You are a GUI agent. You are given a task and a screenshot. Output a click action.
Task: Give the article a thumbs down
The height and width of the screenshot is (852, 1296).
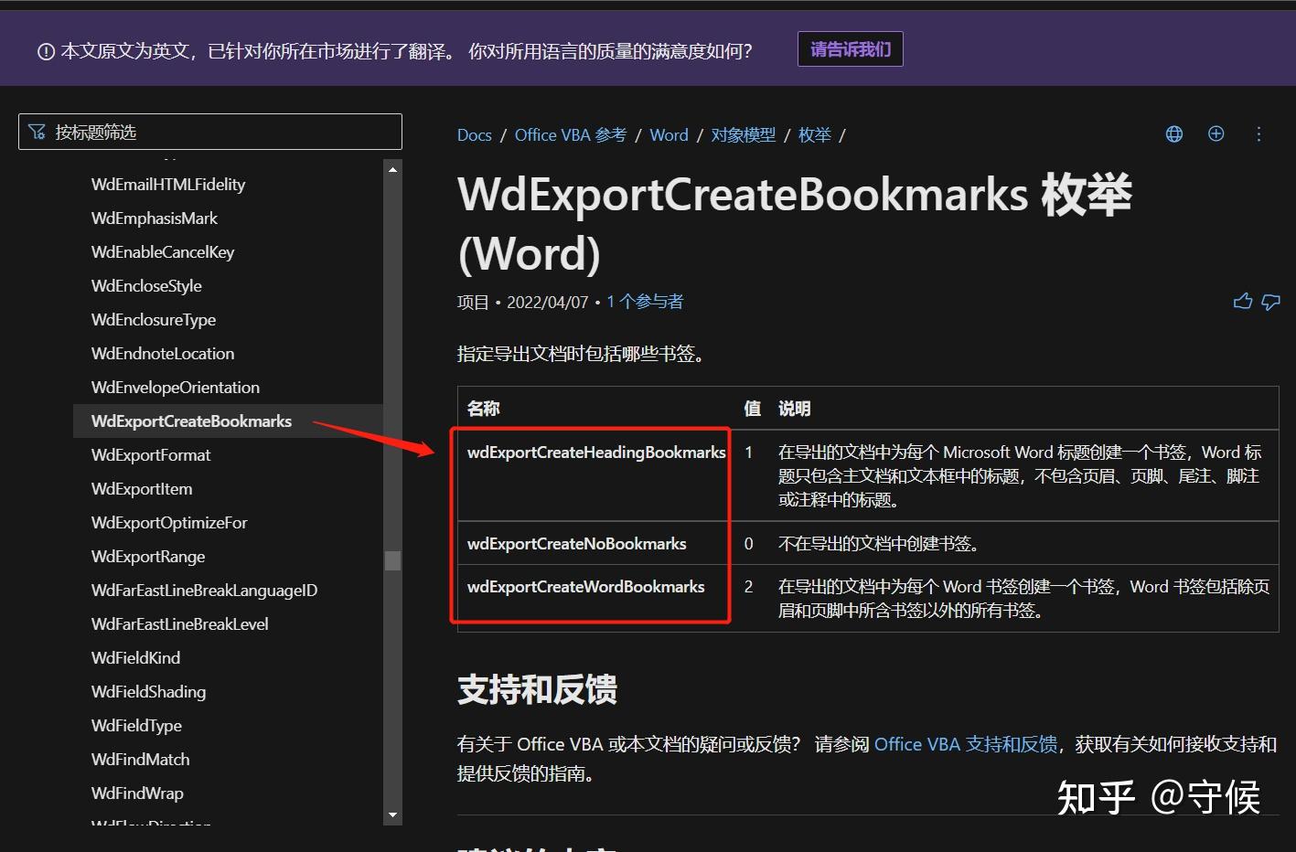coord(1270,302)
